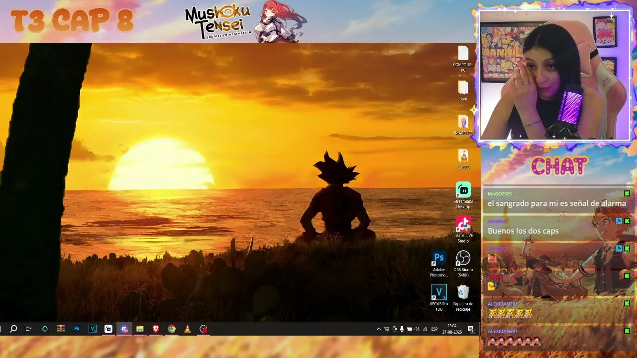Open Google Chrome from the taskbar
The image size is (637, 358).
click(x=172, y=329)
